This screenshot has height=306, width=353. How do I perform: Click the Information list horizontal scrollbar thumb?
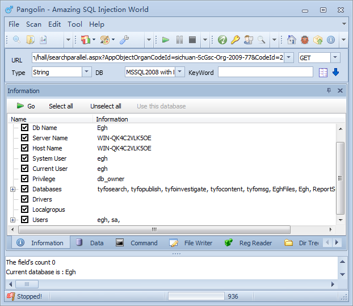tap(154, 229)
